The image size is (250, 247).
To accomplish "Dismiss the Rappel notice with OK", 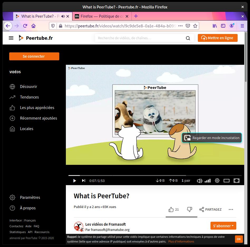I will (239, 239).
